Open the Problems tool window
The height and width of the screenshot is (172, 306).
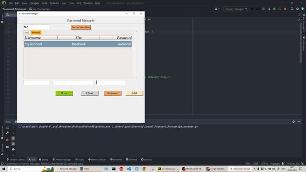coord(116,160)
